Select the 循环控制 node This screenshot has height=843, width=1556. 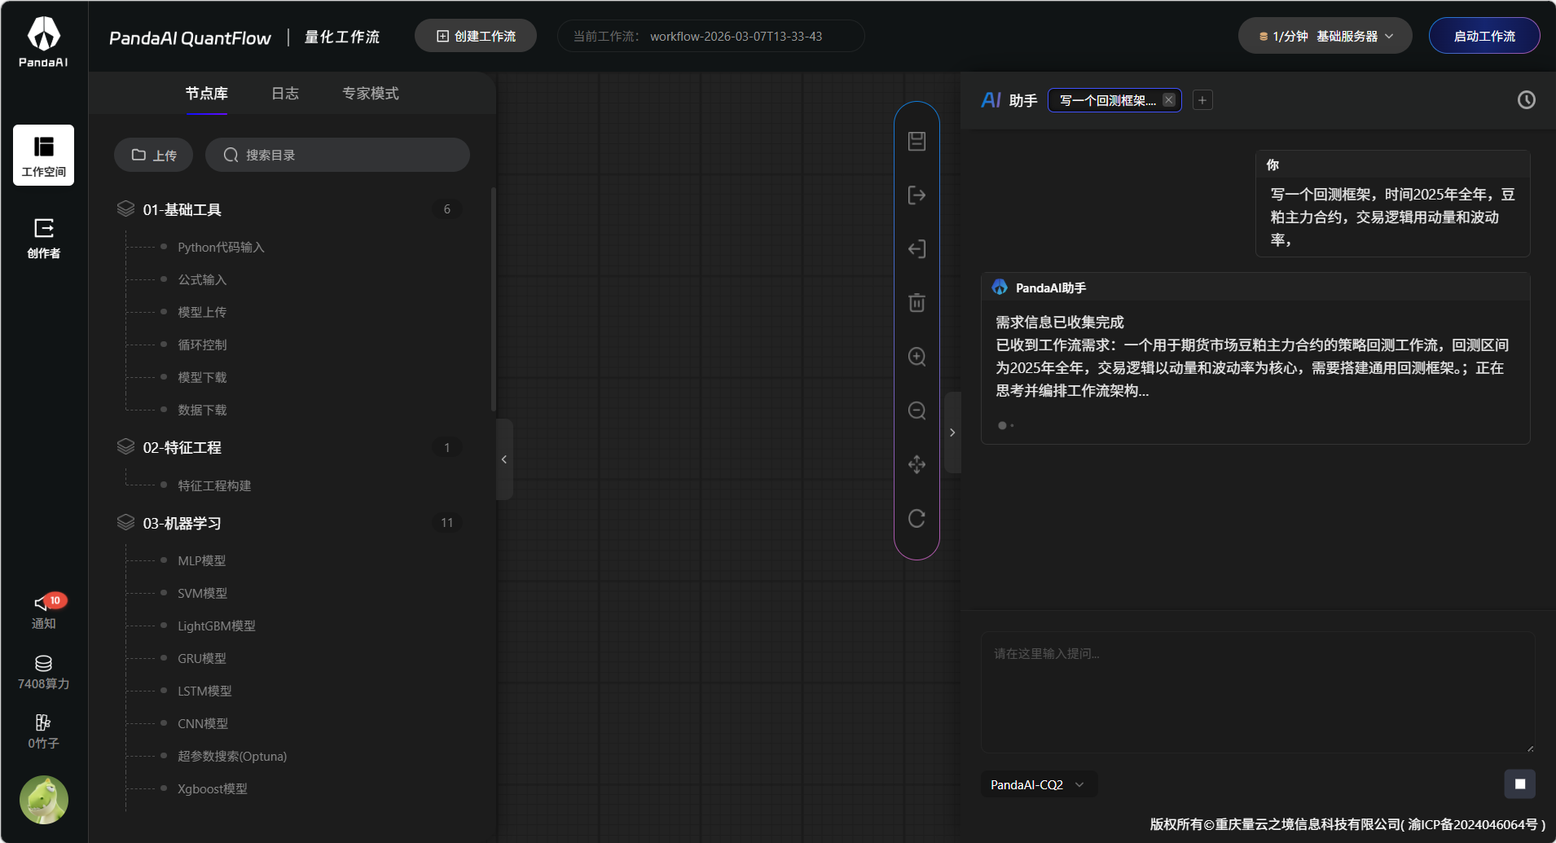pos(202,345)
